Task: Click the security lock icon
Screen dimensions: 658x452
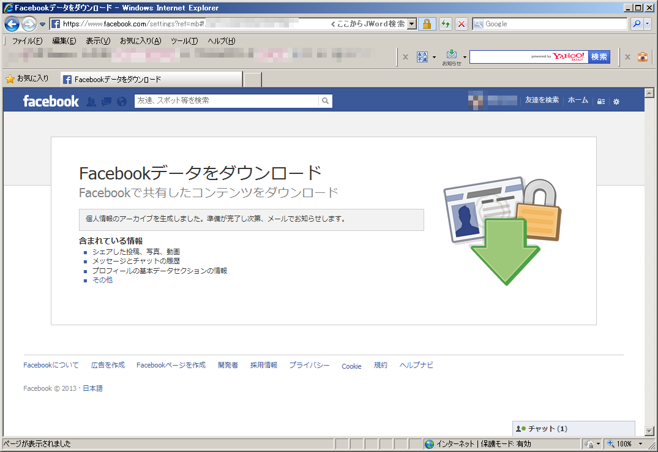Action: 427,24
